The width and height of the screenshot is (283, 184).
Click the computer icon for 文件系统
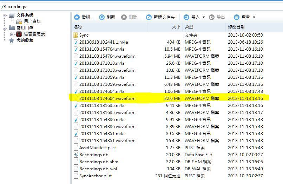[x=12, y=15]
